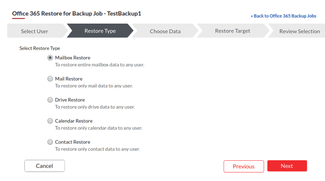Click the Contact Restore label text
The width and height of the screenshot is (325, 181).
coord(72,142)
